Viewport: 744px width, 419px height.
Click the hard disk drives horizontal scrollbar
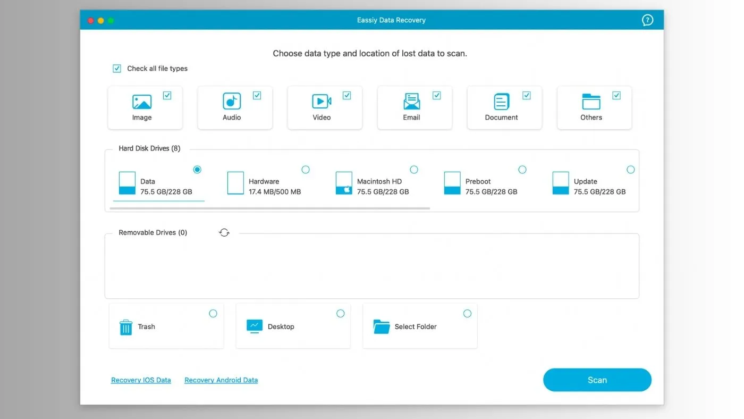[269, 208]
